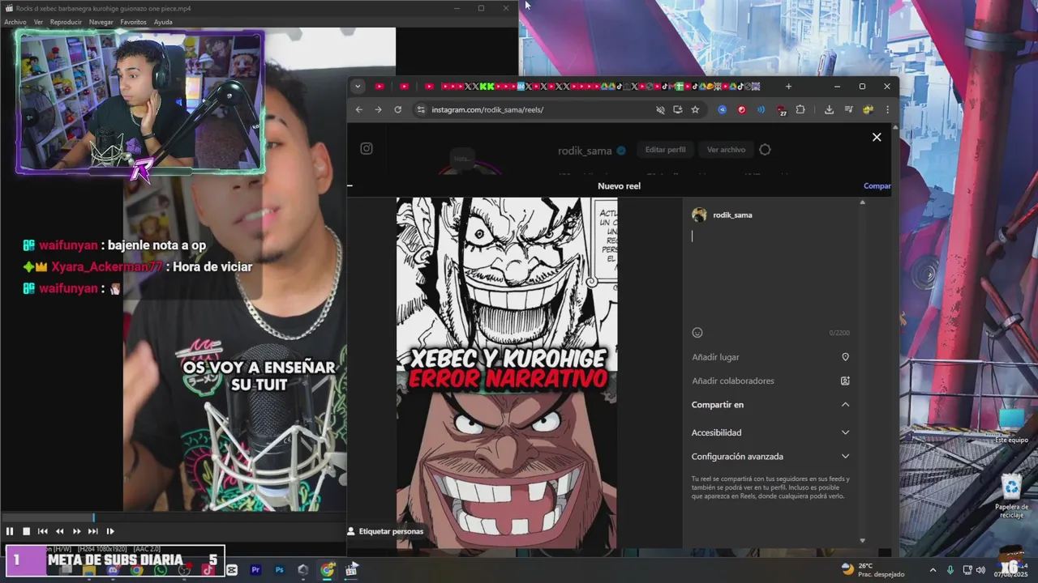Open the Ayuda menu
Image resolution: width=1038 pixels, height=583 pixels.
(163, 22)
